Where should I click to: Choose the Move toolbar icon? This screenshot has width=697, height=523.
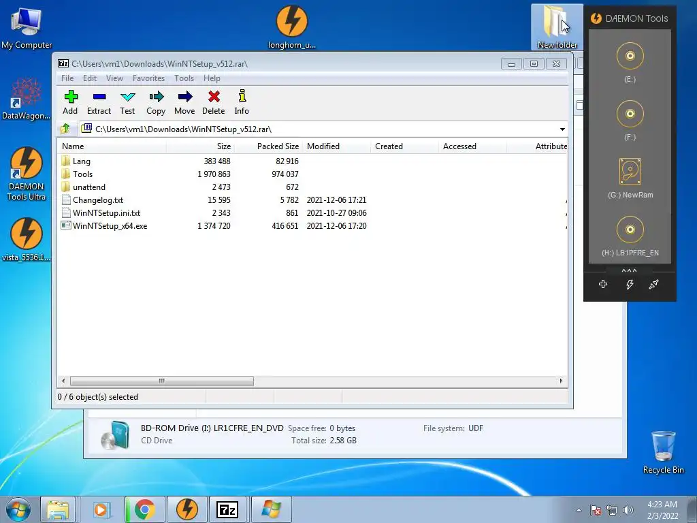184,102
